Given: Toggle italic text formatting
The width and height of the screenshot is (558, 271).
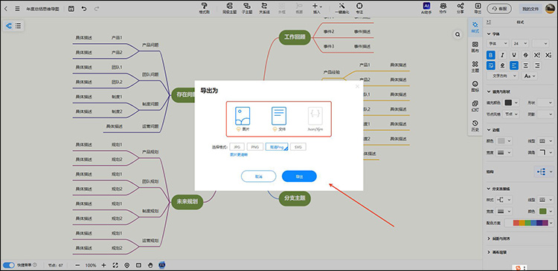Looking at the screenshot, I should [x=502, y=55].
